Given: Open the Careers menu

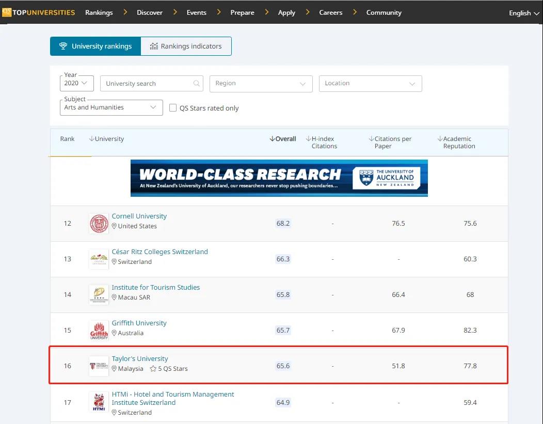Looking at the screenshot, I should 331,12.
